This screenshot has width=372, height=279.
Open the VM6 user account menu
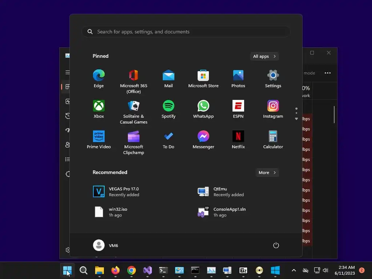tap(106, 245)
